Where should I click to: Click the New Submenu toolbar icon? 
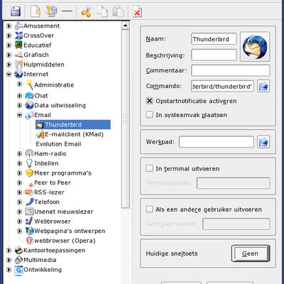51,11
